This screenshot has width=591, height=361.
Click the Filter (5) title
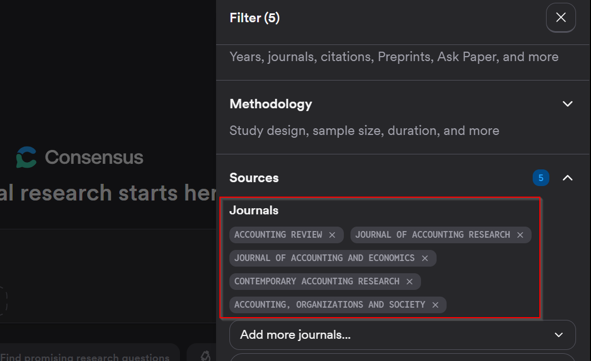pos(254,18)
